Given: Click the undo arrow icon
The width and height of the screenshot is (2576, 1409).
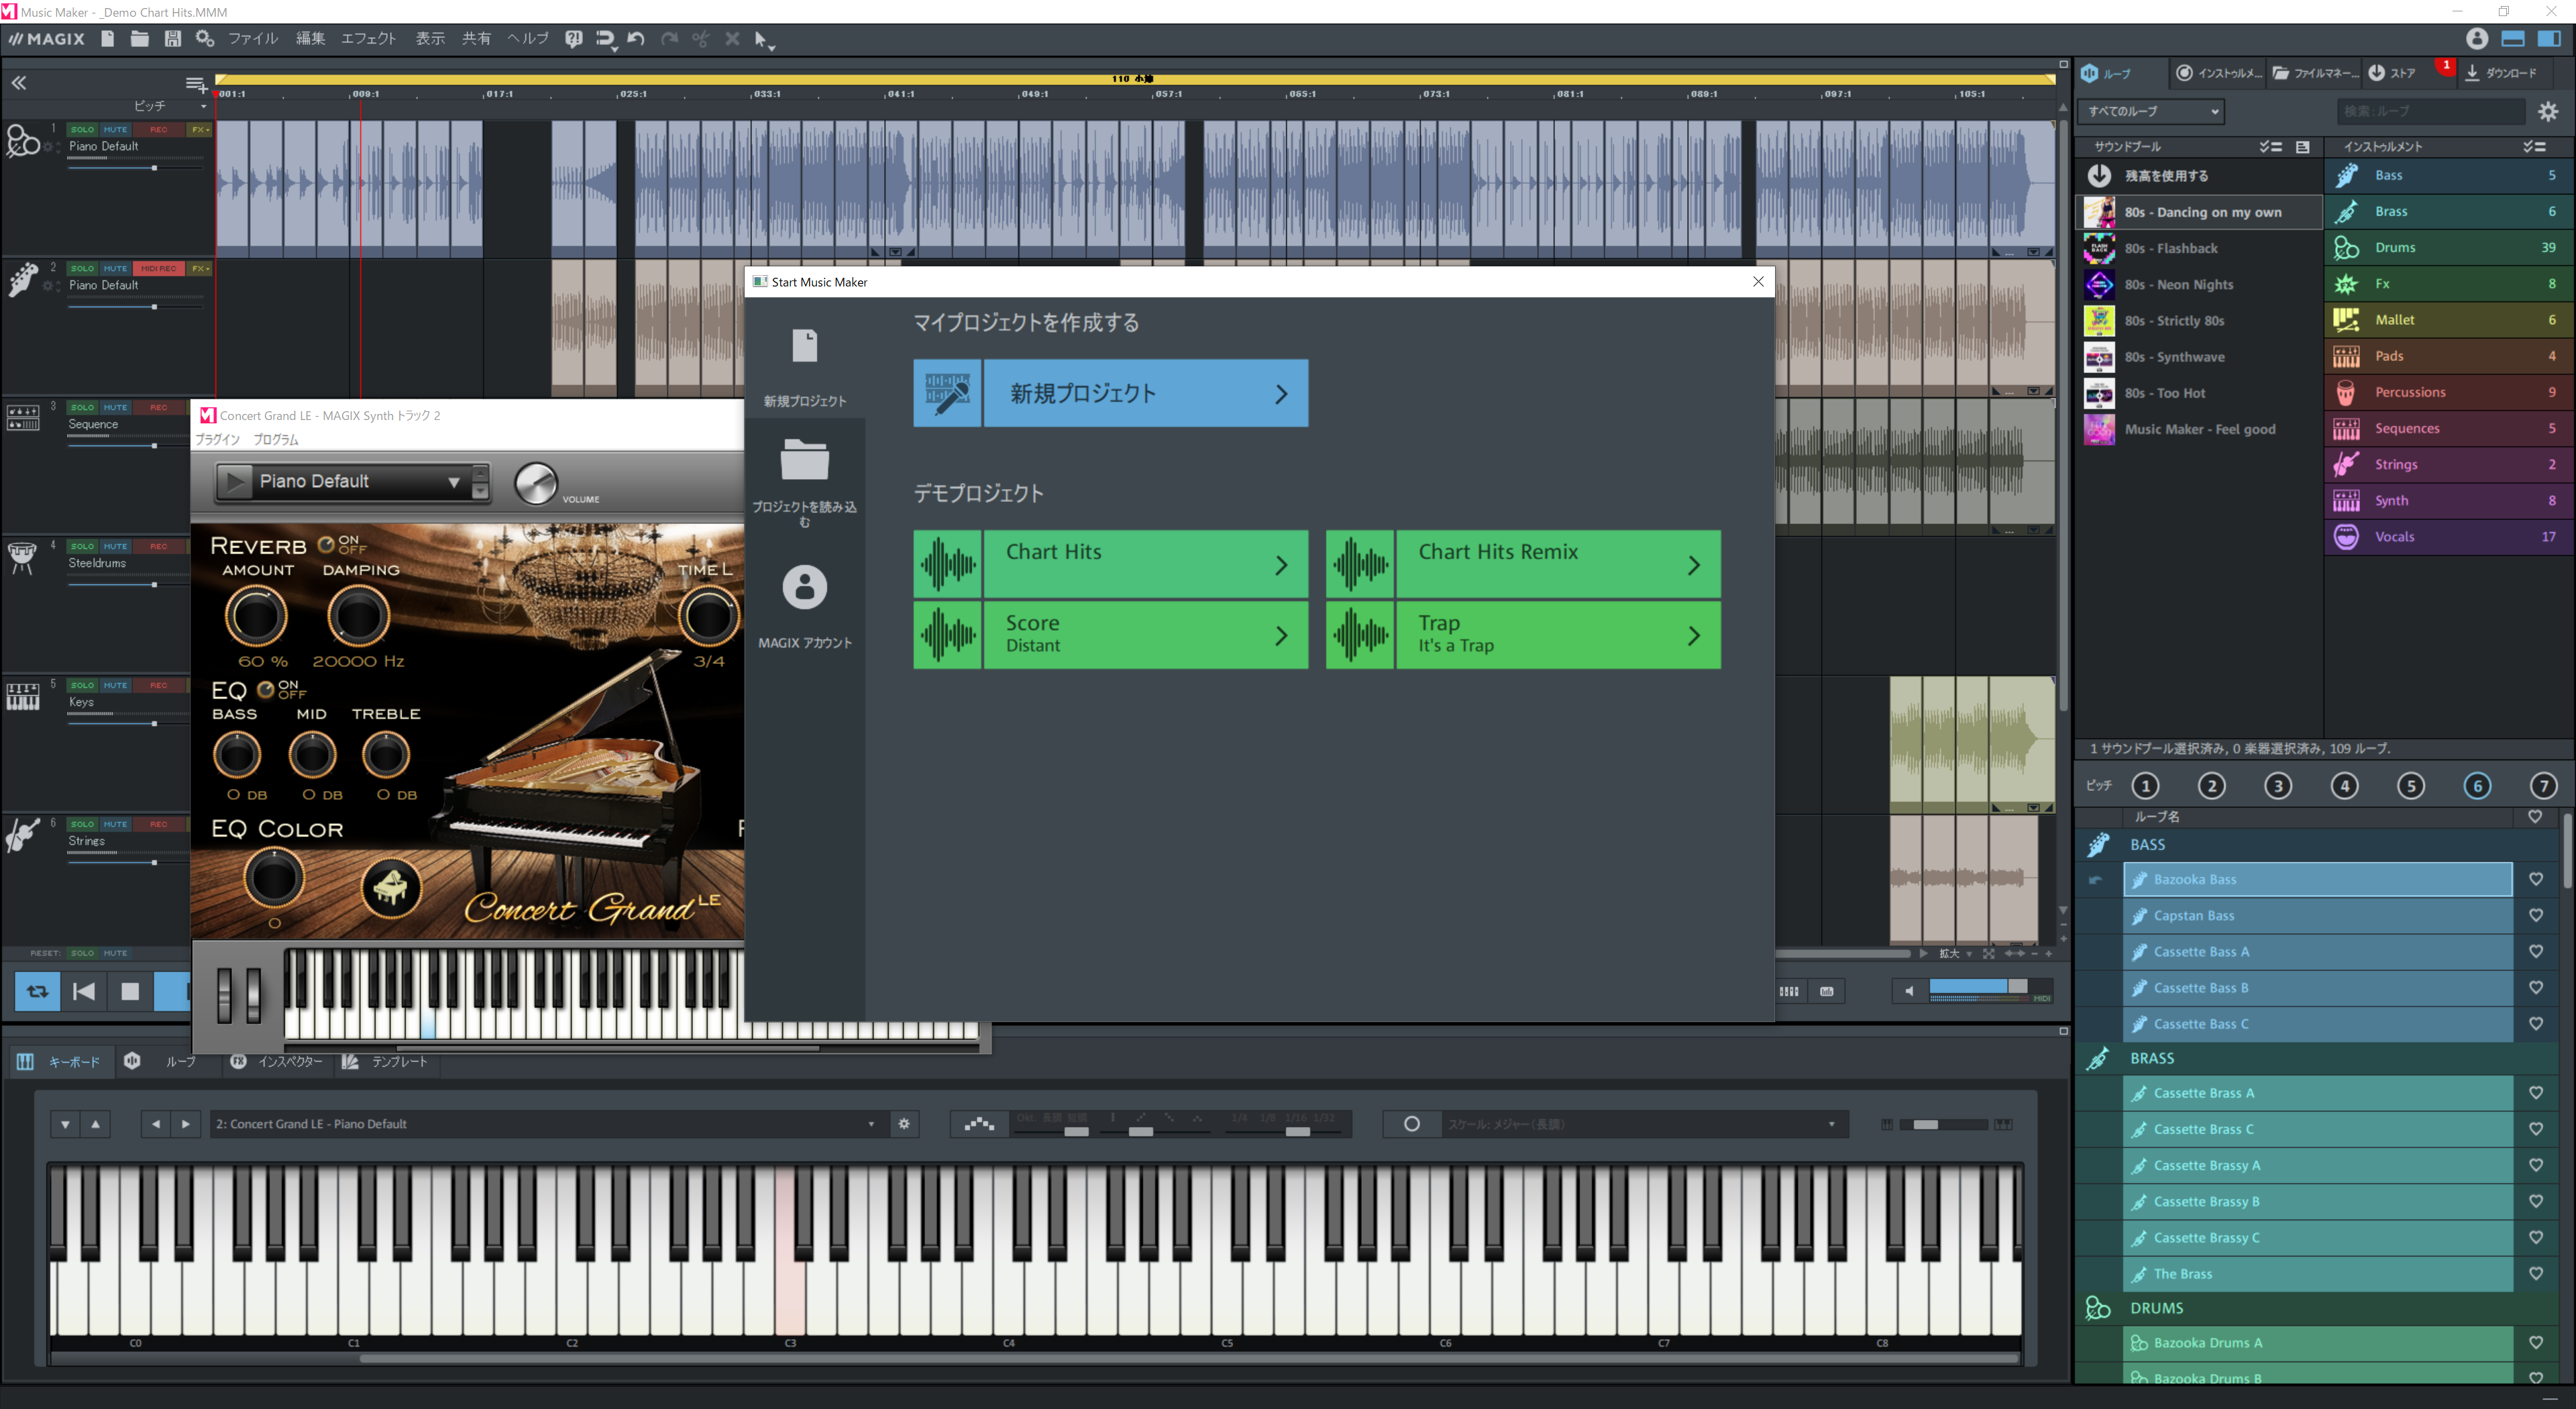Looking at the screenshot, I should pos(636,39).
